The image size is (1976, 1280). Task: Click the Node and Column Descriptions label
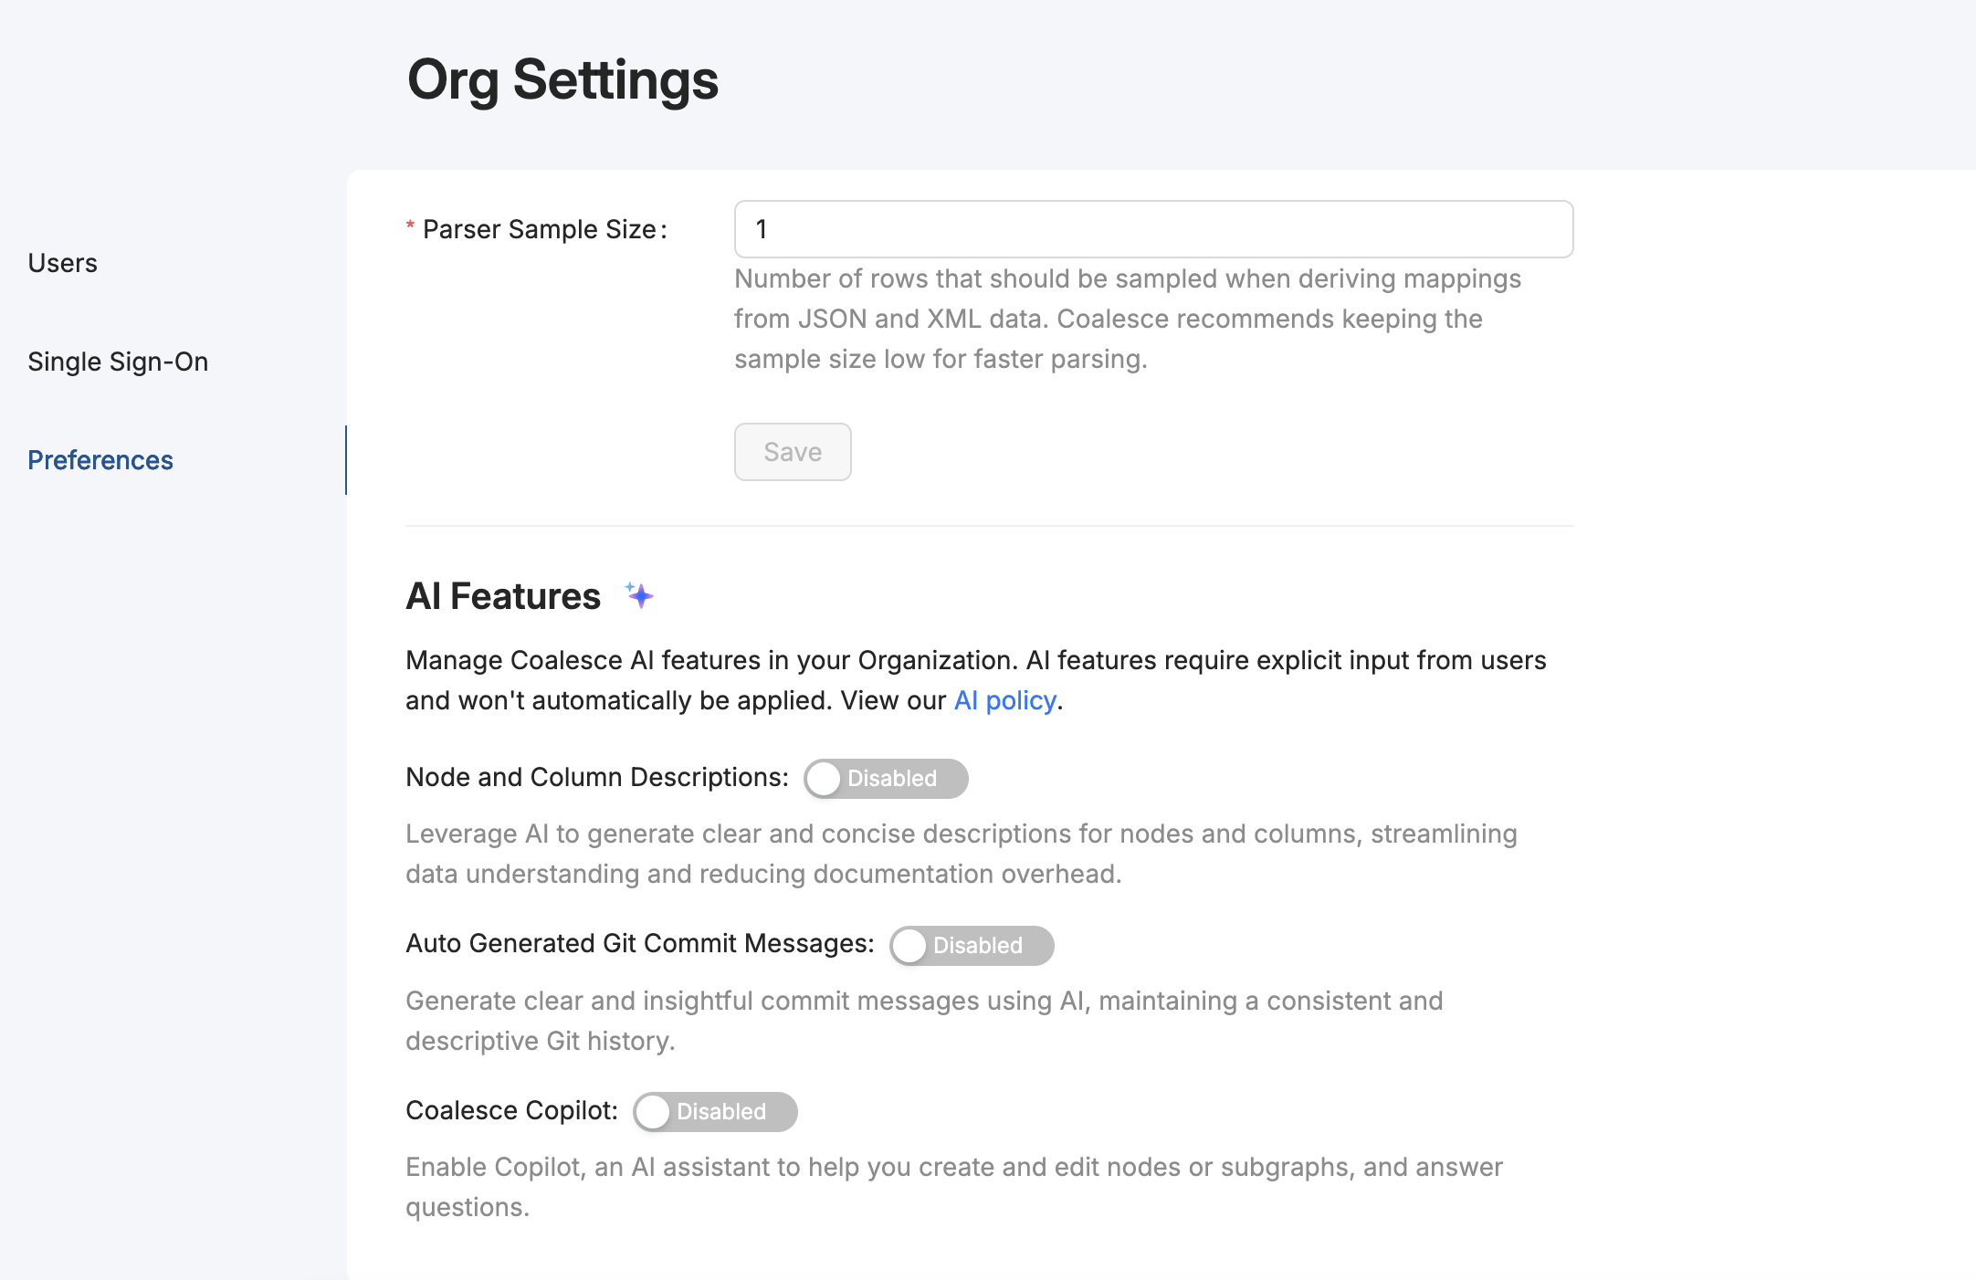point(597,777)
